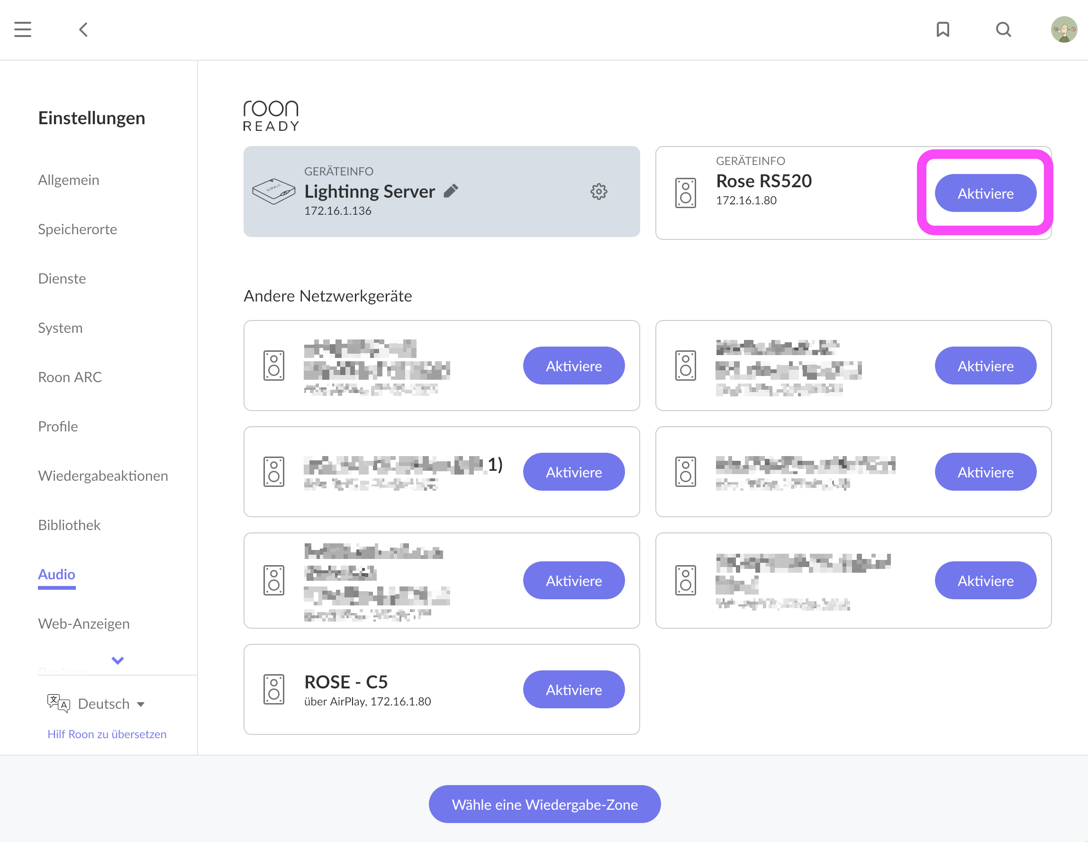Expand more settings with sidebar chevron
The image size is (1088, 842).
click(118, 660)
